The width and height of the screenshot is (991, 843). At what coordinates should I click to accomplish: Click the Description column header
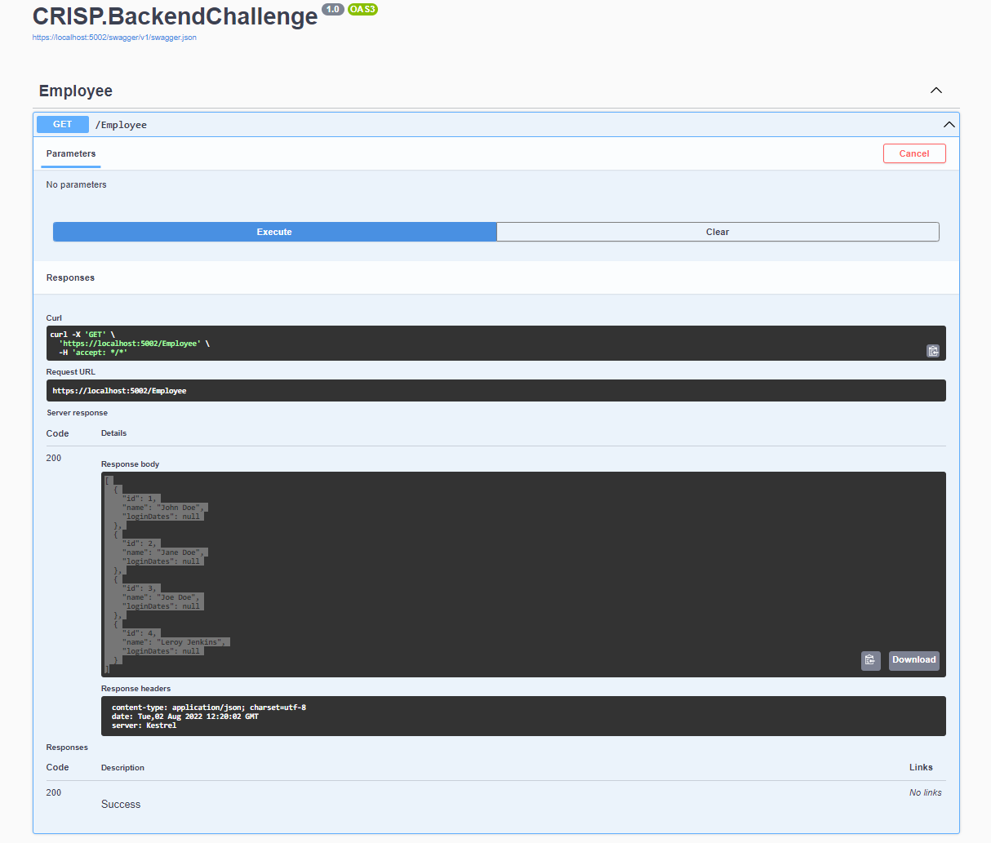coord(122,768)
